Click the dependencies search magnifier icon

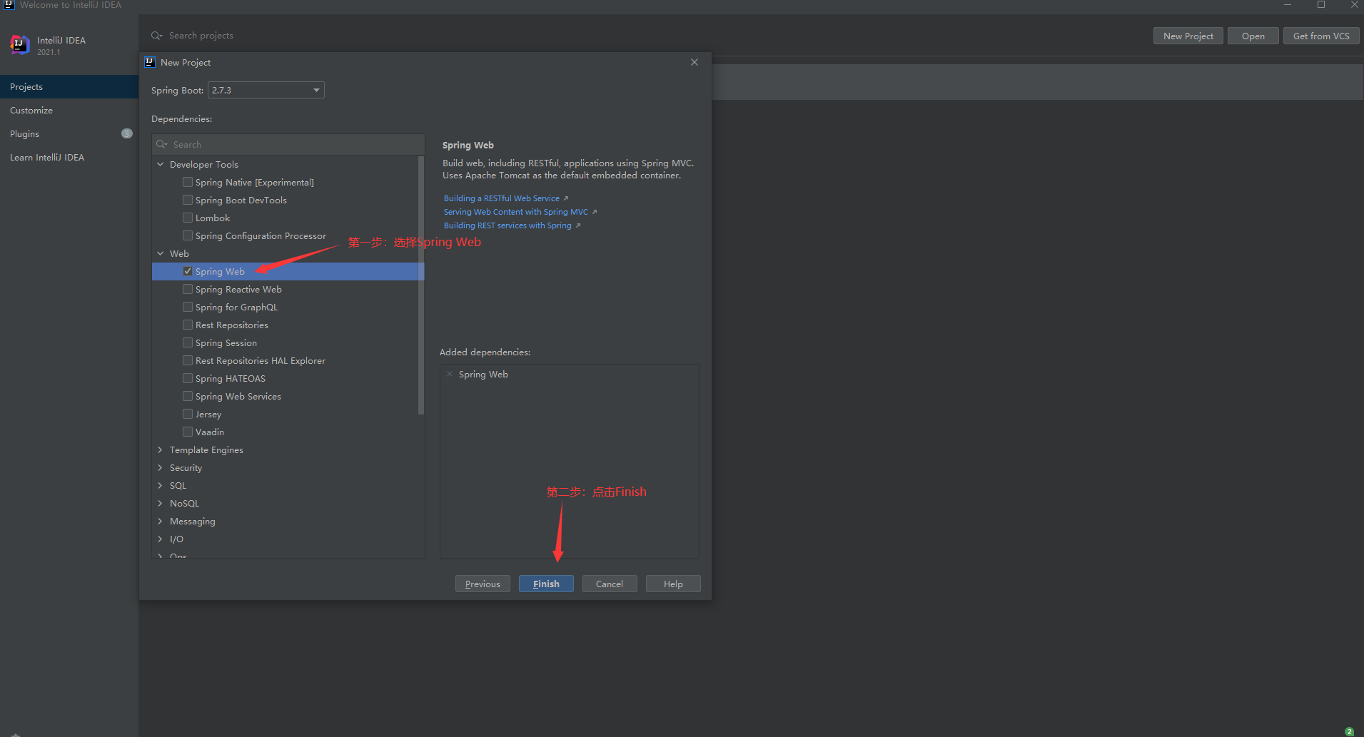click(x=162, y=144)
